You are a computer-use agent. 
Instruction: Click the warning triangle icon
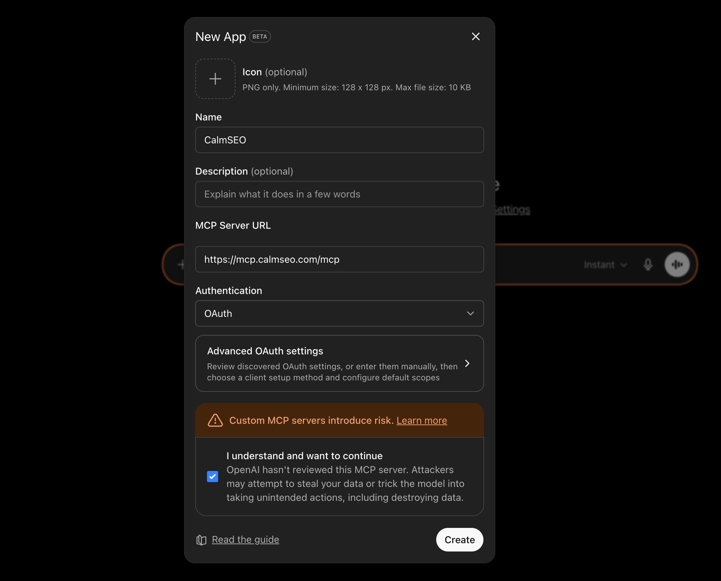(215, 420)
